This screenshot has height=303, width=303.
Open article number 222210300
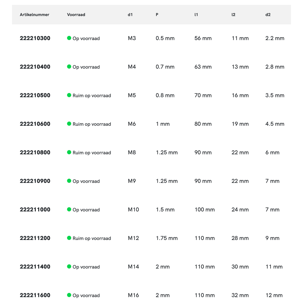point(35,38)
